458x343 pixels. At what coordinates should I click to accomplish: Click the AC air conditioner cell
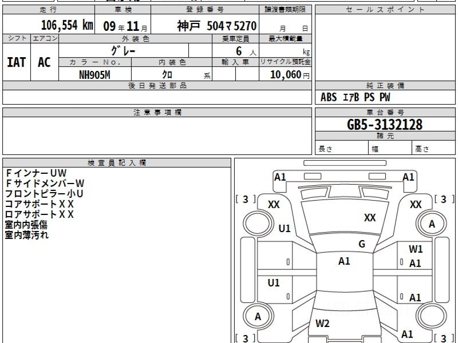tap(44, 63)
